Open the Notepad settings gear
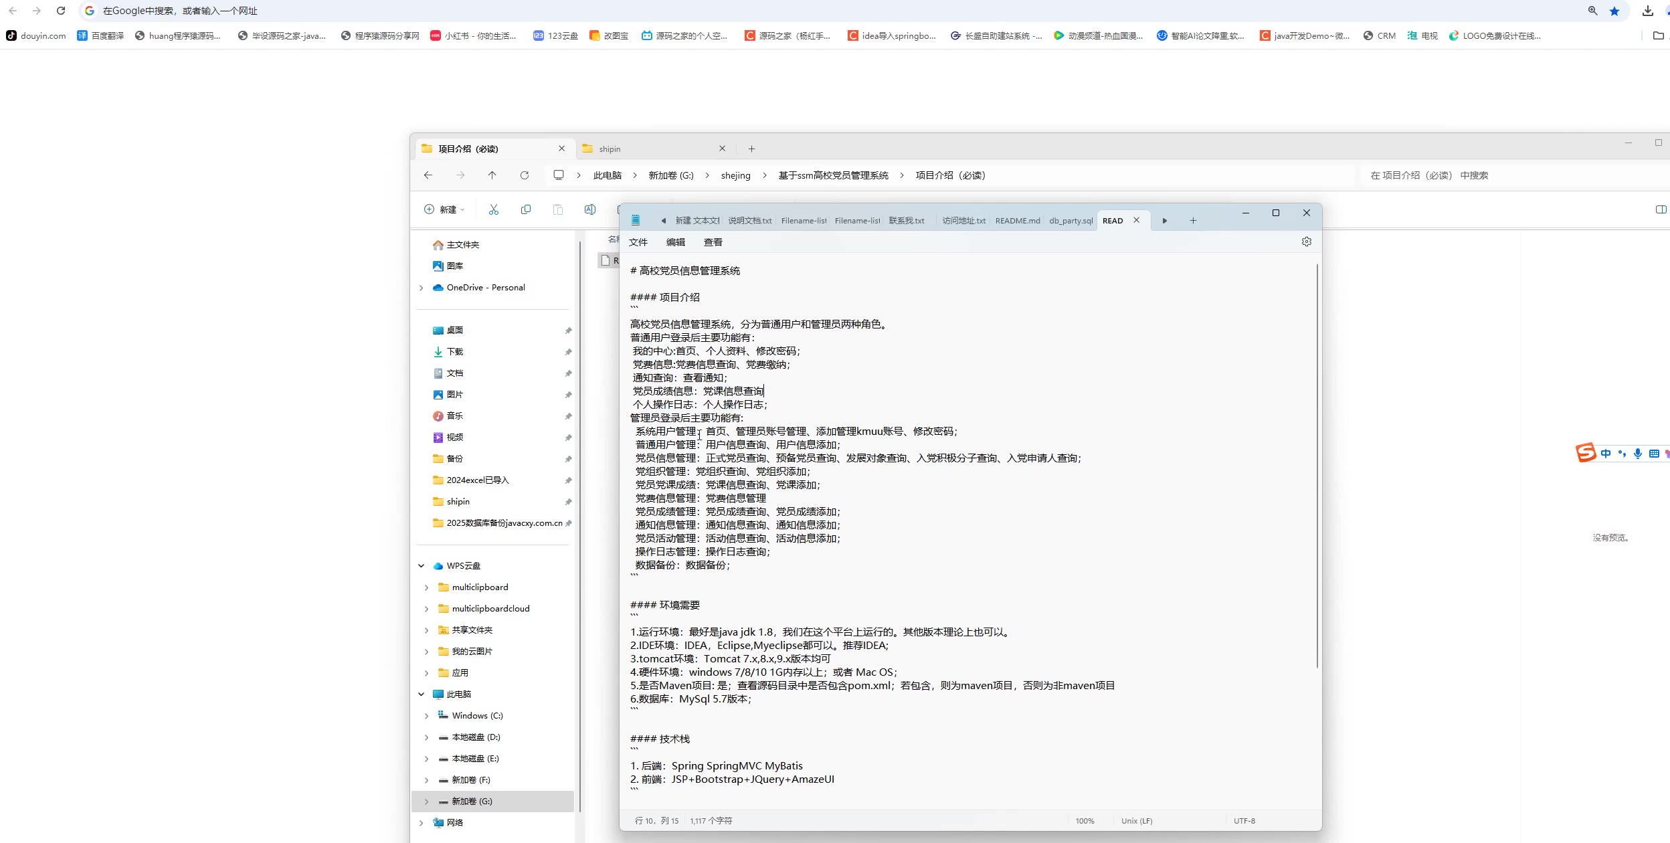 click(1307, 242)
